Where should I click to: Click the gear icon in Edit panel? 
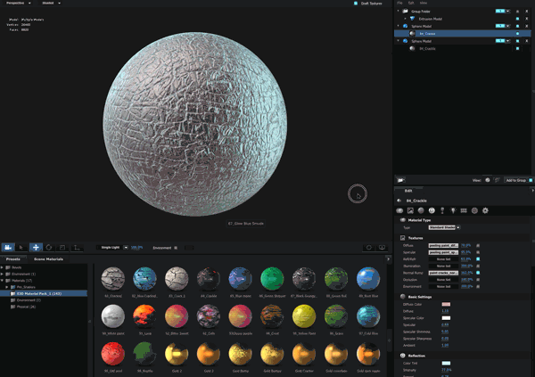pyautogui.click(x=485, y=210)
